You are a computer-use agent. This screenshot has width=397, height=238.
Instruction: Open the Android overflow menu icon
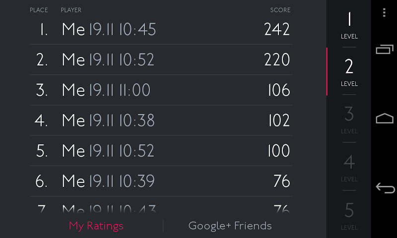[384, 13]
